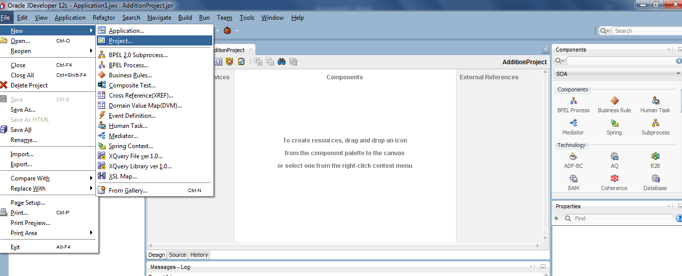
Task: Open the Refactor menu
Action: click(104, 18)
